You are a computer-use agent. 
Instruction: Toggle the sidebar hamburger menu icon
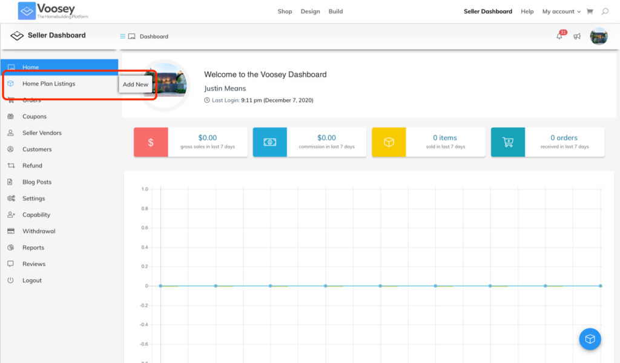coord(122,36)
